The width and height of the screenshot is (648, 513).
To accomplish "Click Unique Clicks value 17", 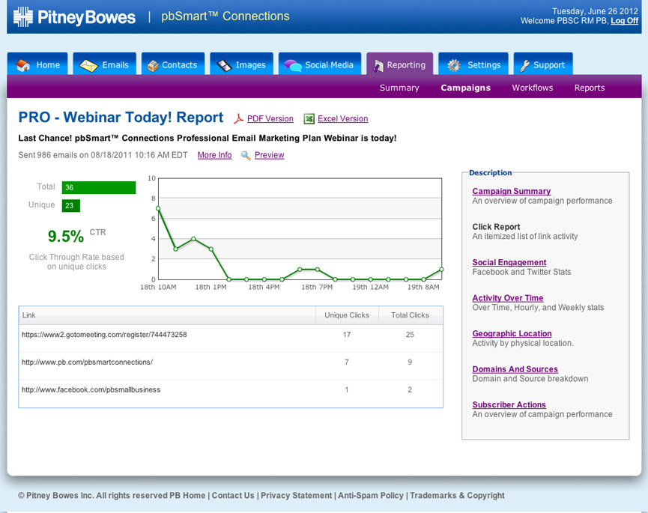I will point(347,335).
